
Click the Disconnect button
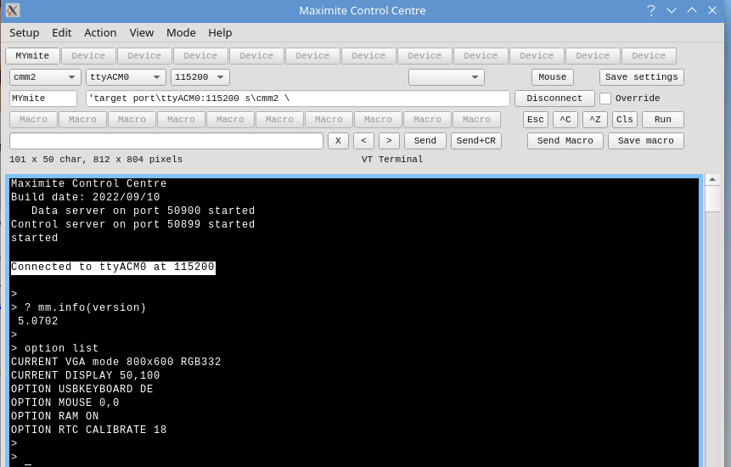554,98
